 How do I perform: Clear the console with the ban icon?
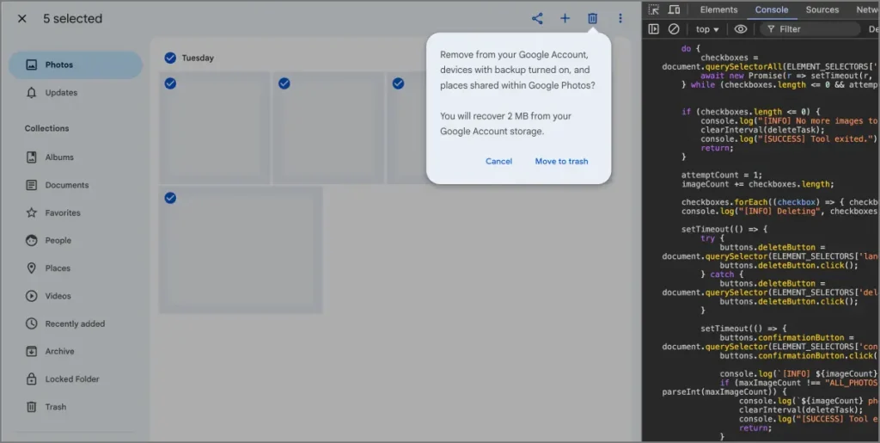click(x=674, y=29)
